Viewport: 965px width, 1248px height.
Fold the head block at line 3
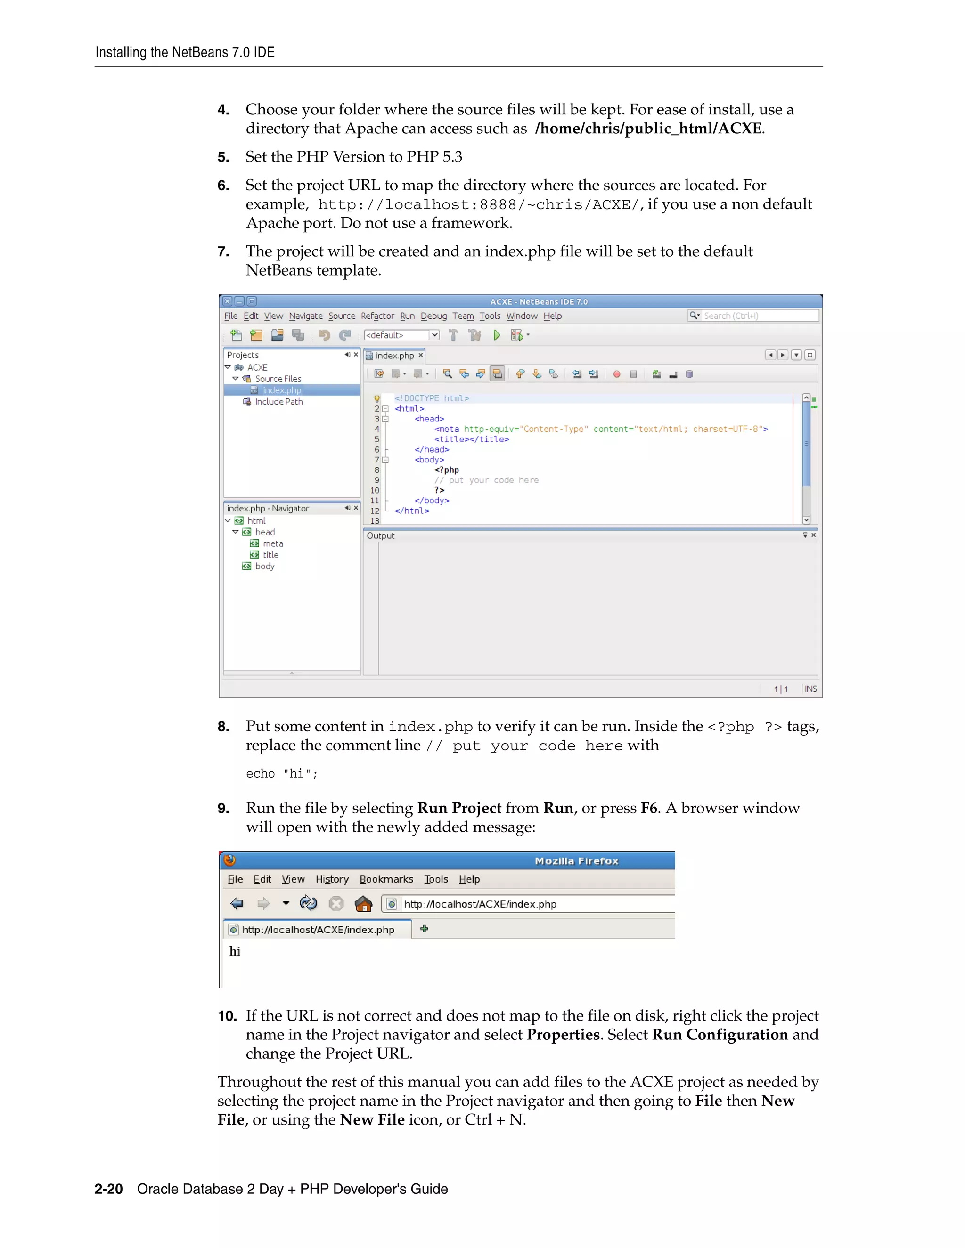coord(386,419)
